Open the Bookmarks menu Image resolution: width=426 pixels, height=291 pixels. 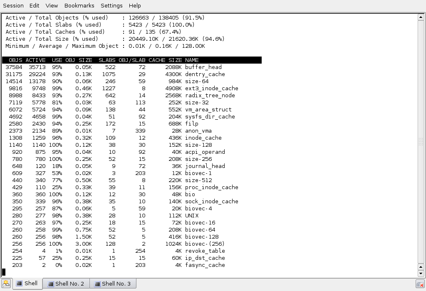79,5
